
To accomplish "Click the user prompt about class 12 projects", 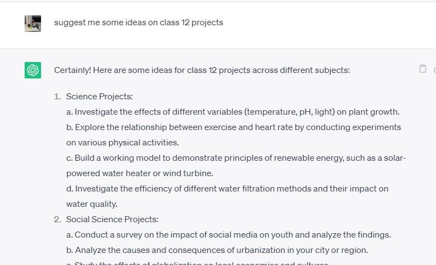I will point(139,22).
